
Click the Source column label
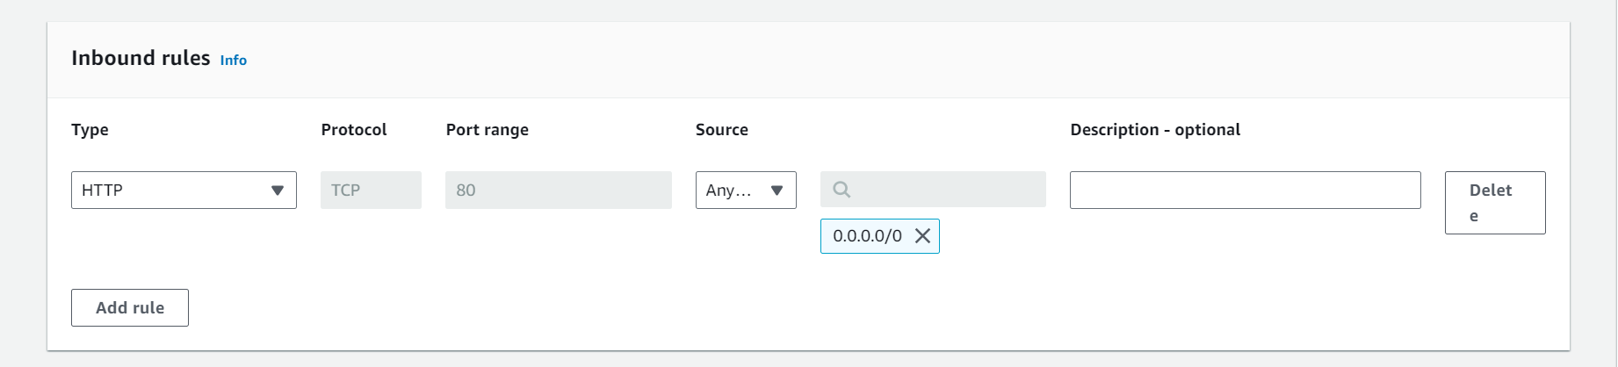tap(722, 130)
